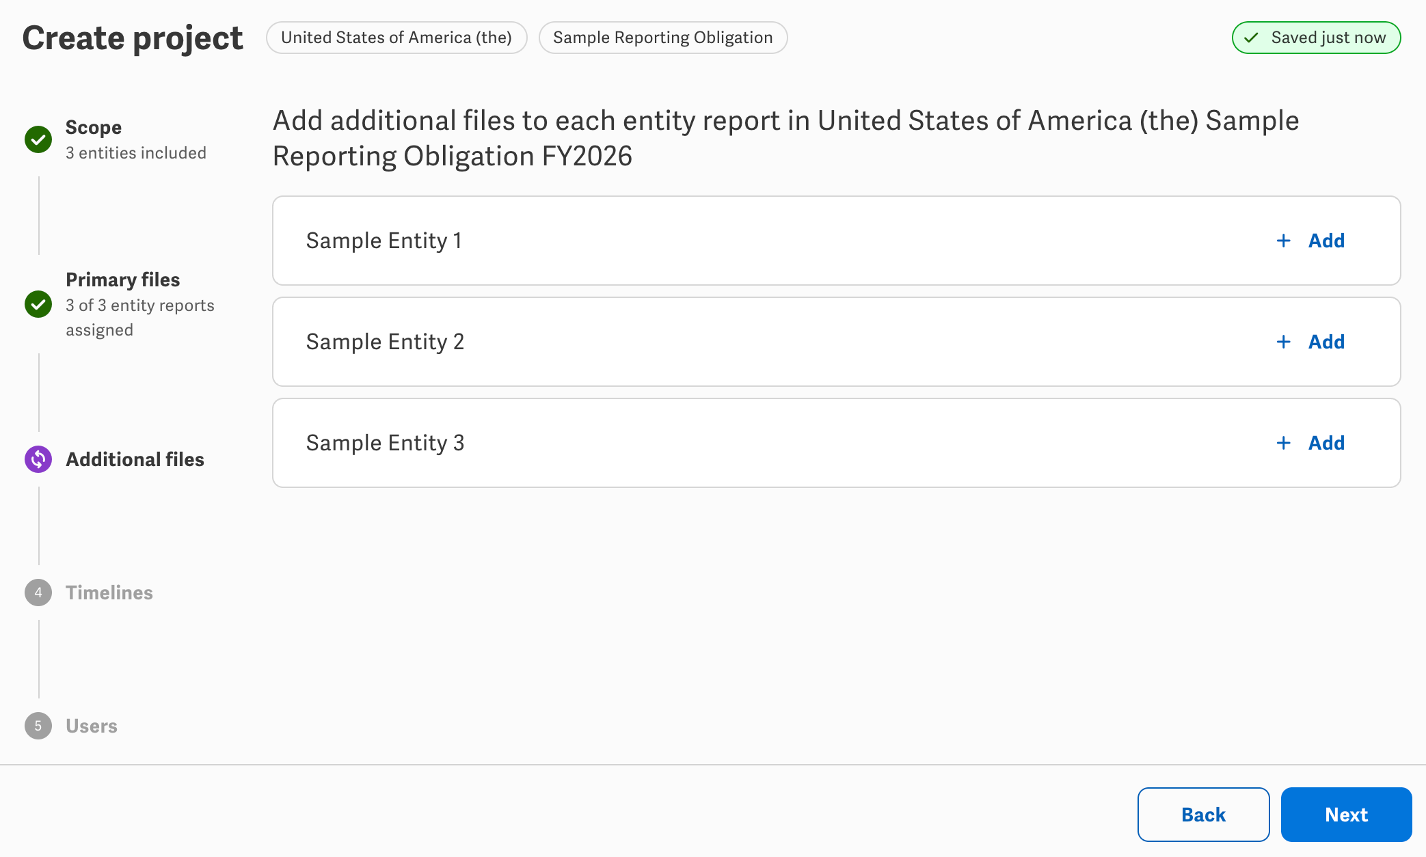Click the checkmark in Saved just now badge
Image resolution: width=1426 pixels, height=857 pixels.
pyautogui.click(x=1252, y=38)
